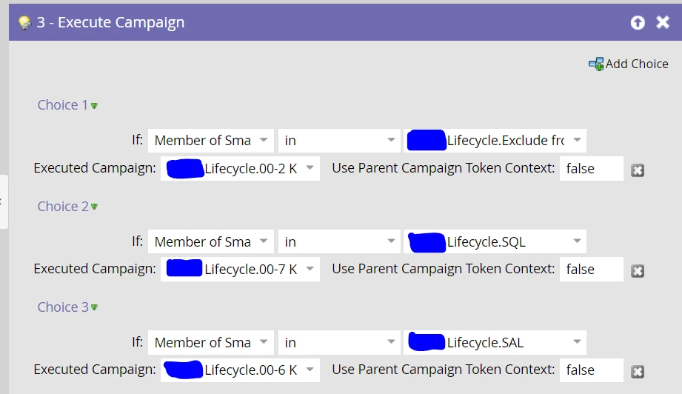Open the Choice 1 green arrow menu
The image size is (682, 394).
[95, 106]
